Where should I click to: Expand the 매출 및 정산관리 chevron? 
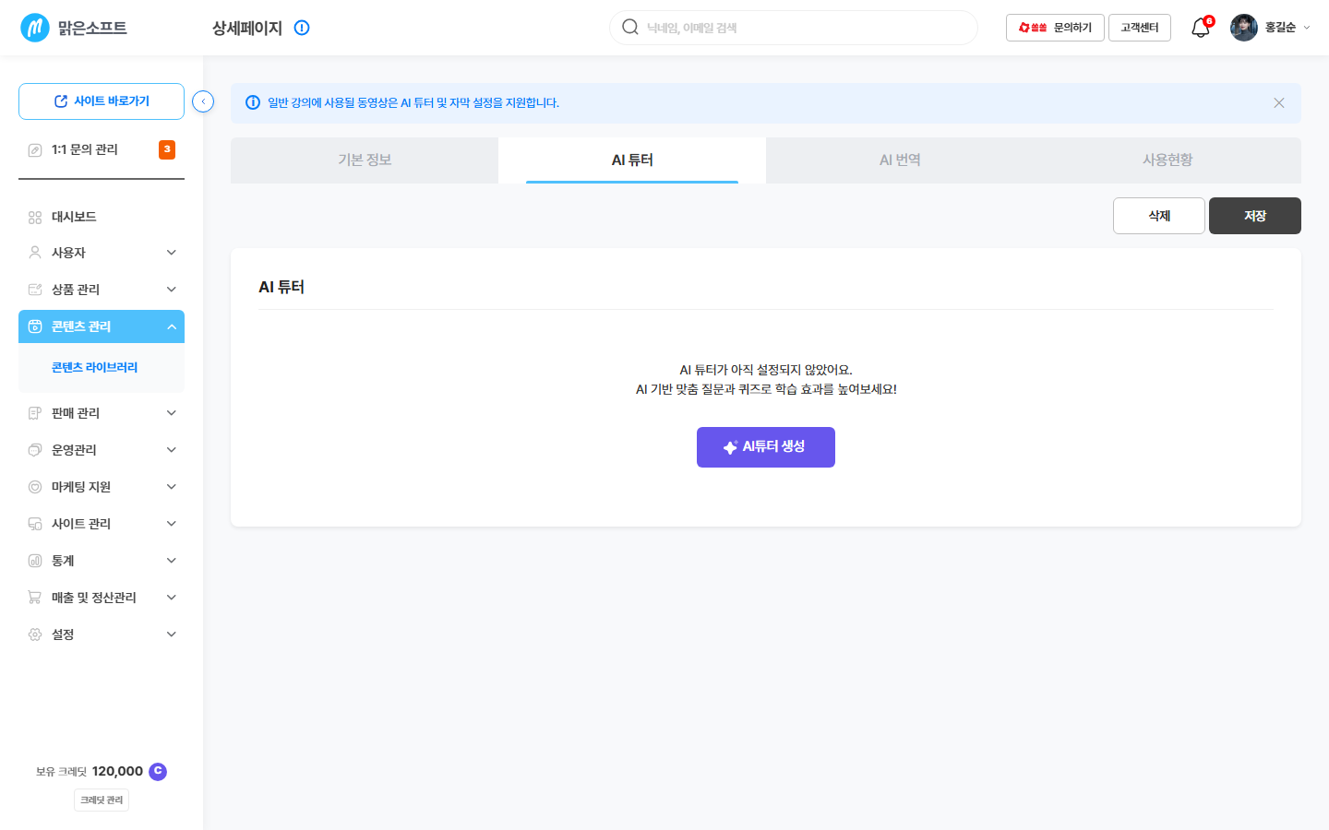point(172,598)
